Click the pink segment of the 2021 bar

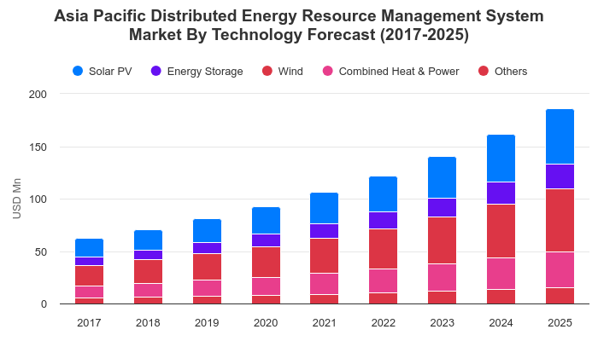point(324,284)
